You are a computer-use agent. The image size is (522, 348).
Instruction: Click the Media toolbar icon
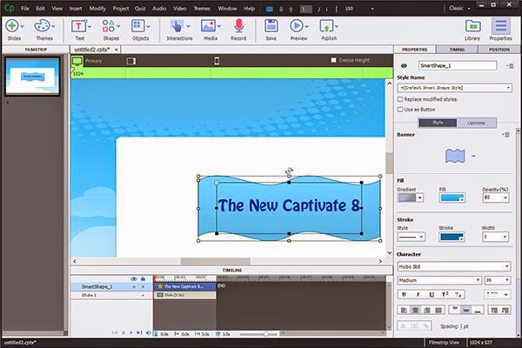(x=208, y=26)
